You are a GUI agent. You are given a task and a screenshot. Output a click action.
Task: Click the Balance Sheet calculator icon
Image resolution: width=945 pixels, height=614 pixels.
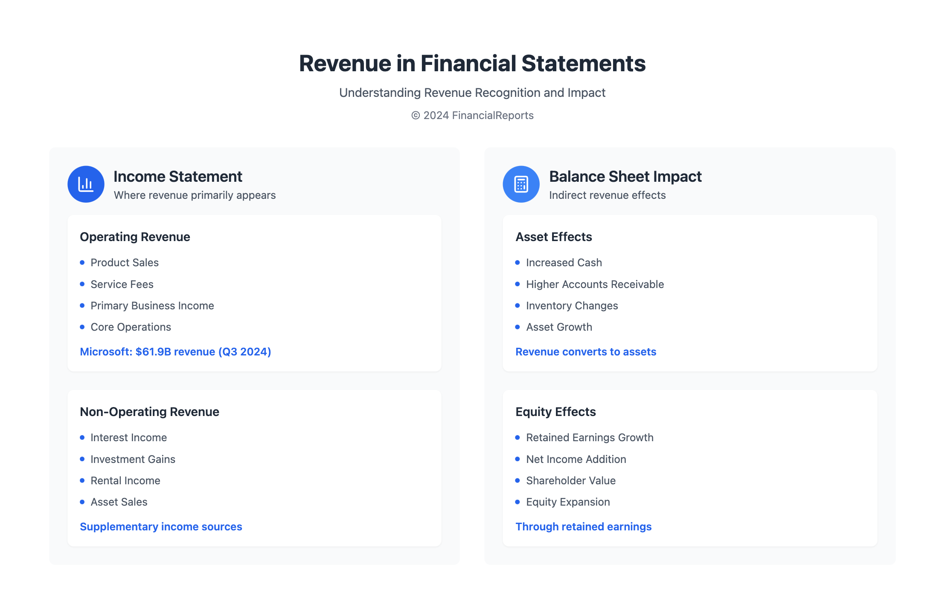(521, 184)
